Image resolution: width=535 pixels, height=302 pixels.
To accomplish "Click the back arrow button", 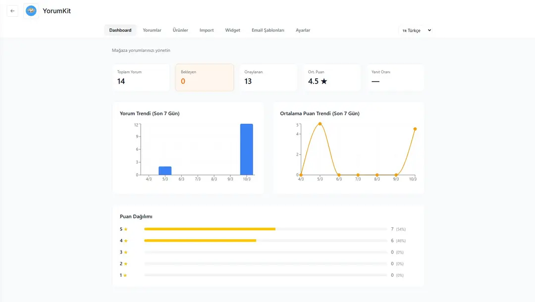I will (x=12, y=11).
